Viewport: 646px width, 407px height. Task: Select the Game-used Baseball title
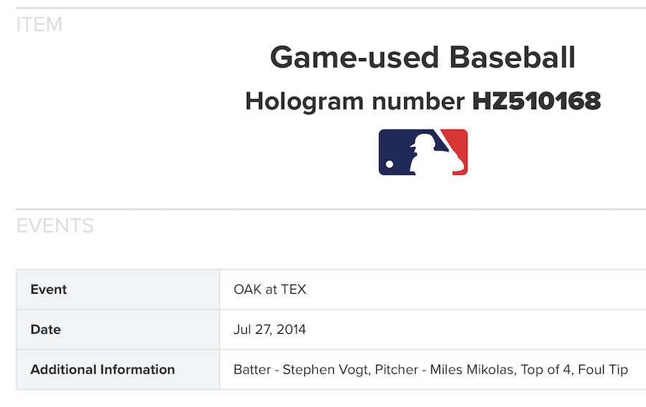pyautogui.click(x=423, y=57)
